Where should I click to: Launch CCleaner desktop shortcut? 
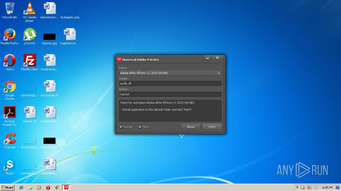click(x=10, y=141)
